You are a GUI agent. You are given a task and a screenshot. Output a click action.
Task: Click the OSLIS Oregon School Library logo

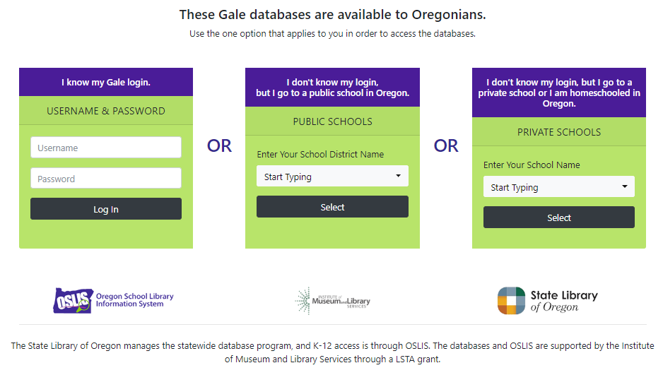[114, 300]
